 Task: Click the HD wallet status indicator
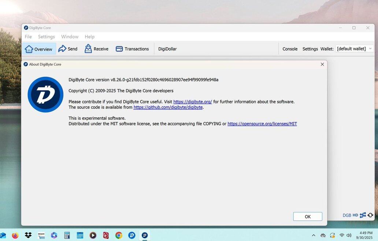point(355,215)
